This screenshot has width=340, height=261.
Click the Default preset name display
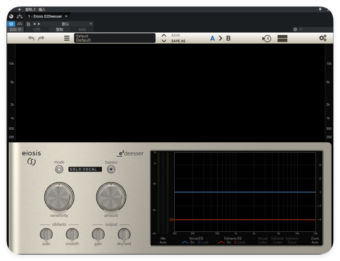point(115,38)
